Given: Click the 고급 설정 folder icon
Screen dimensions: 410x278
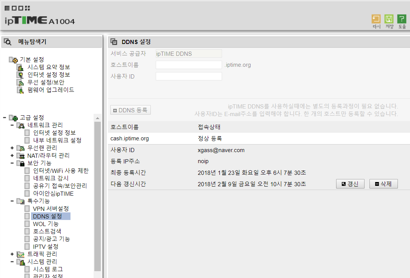Looking at the screenshot, I should point(13,118).
